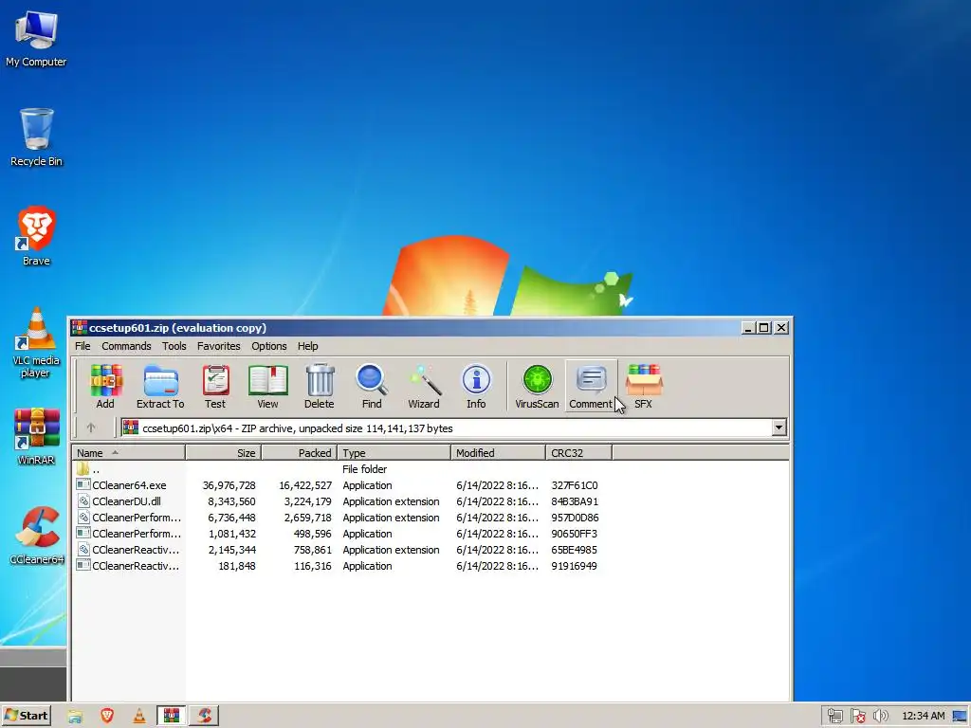Image resolution: width=971 pixels, height=728 pixels.
Task: Click the VLC cone taskbar icon
Action: pos(139,716)
